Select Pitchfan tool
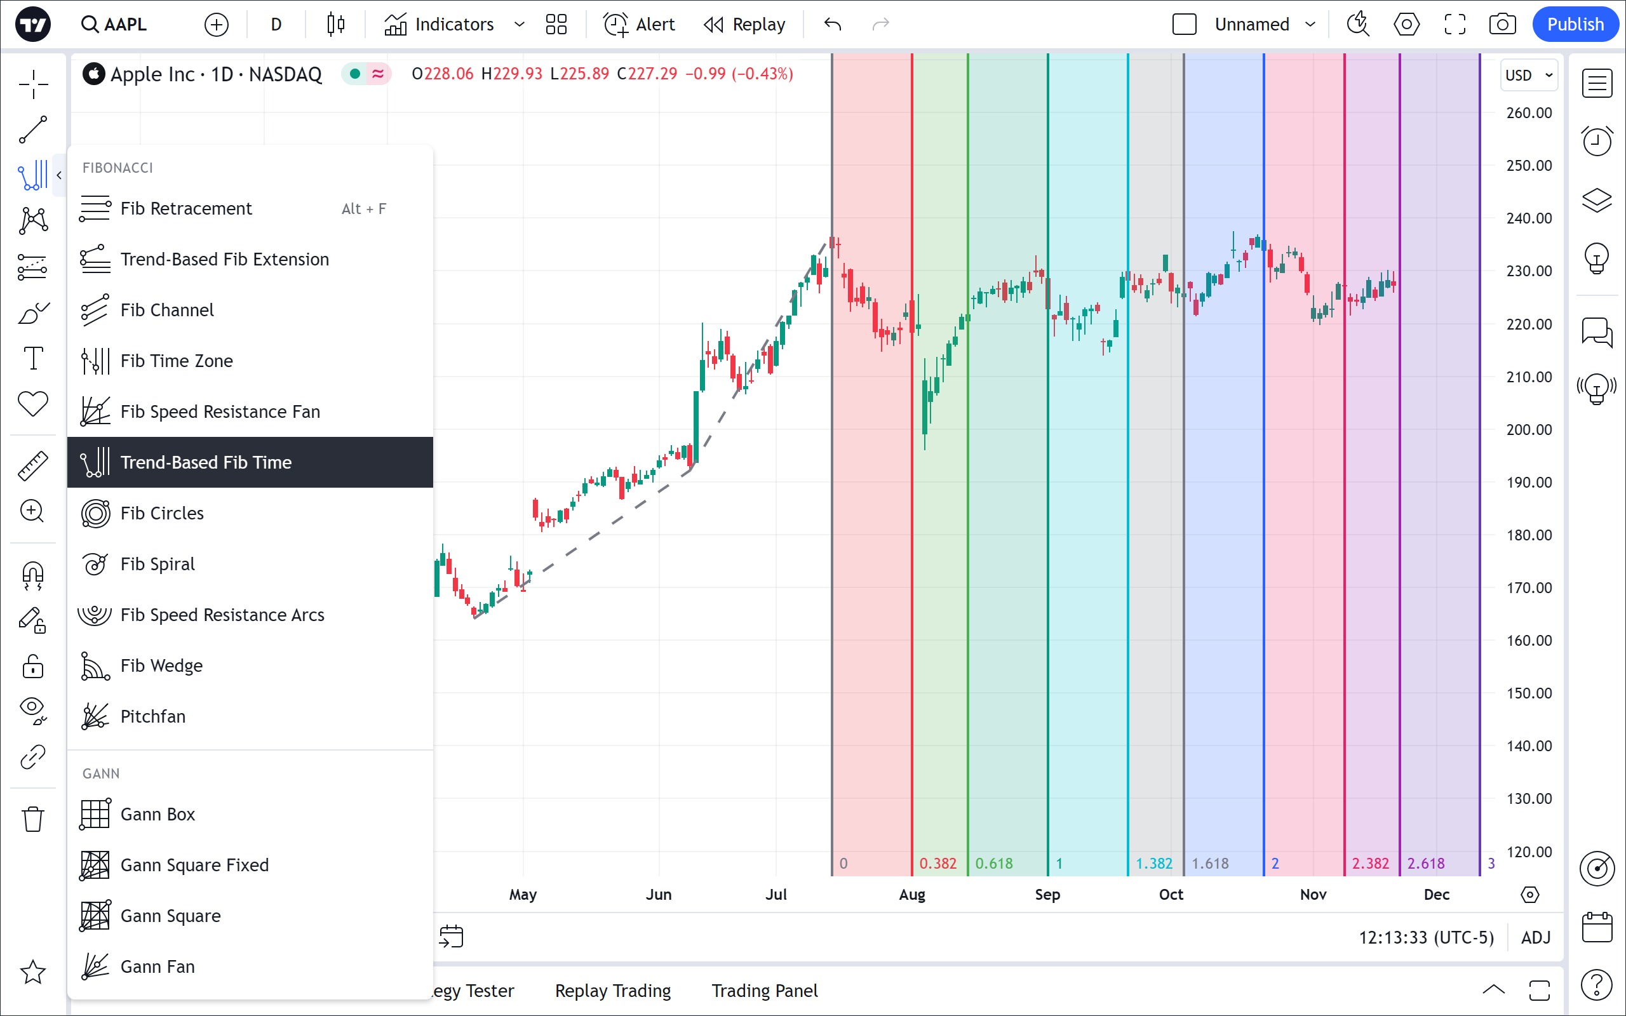 pos(250,716)
